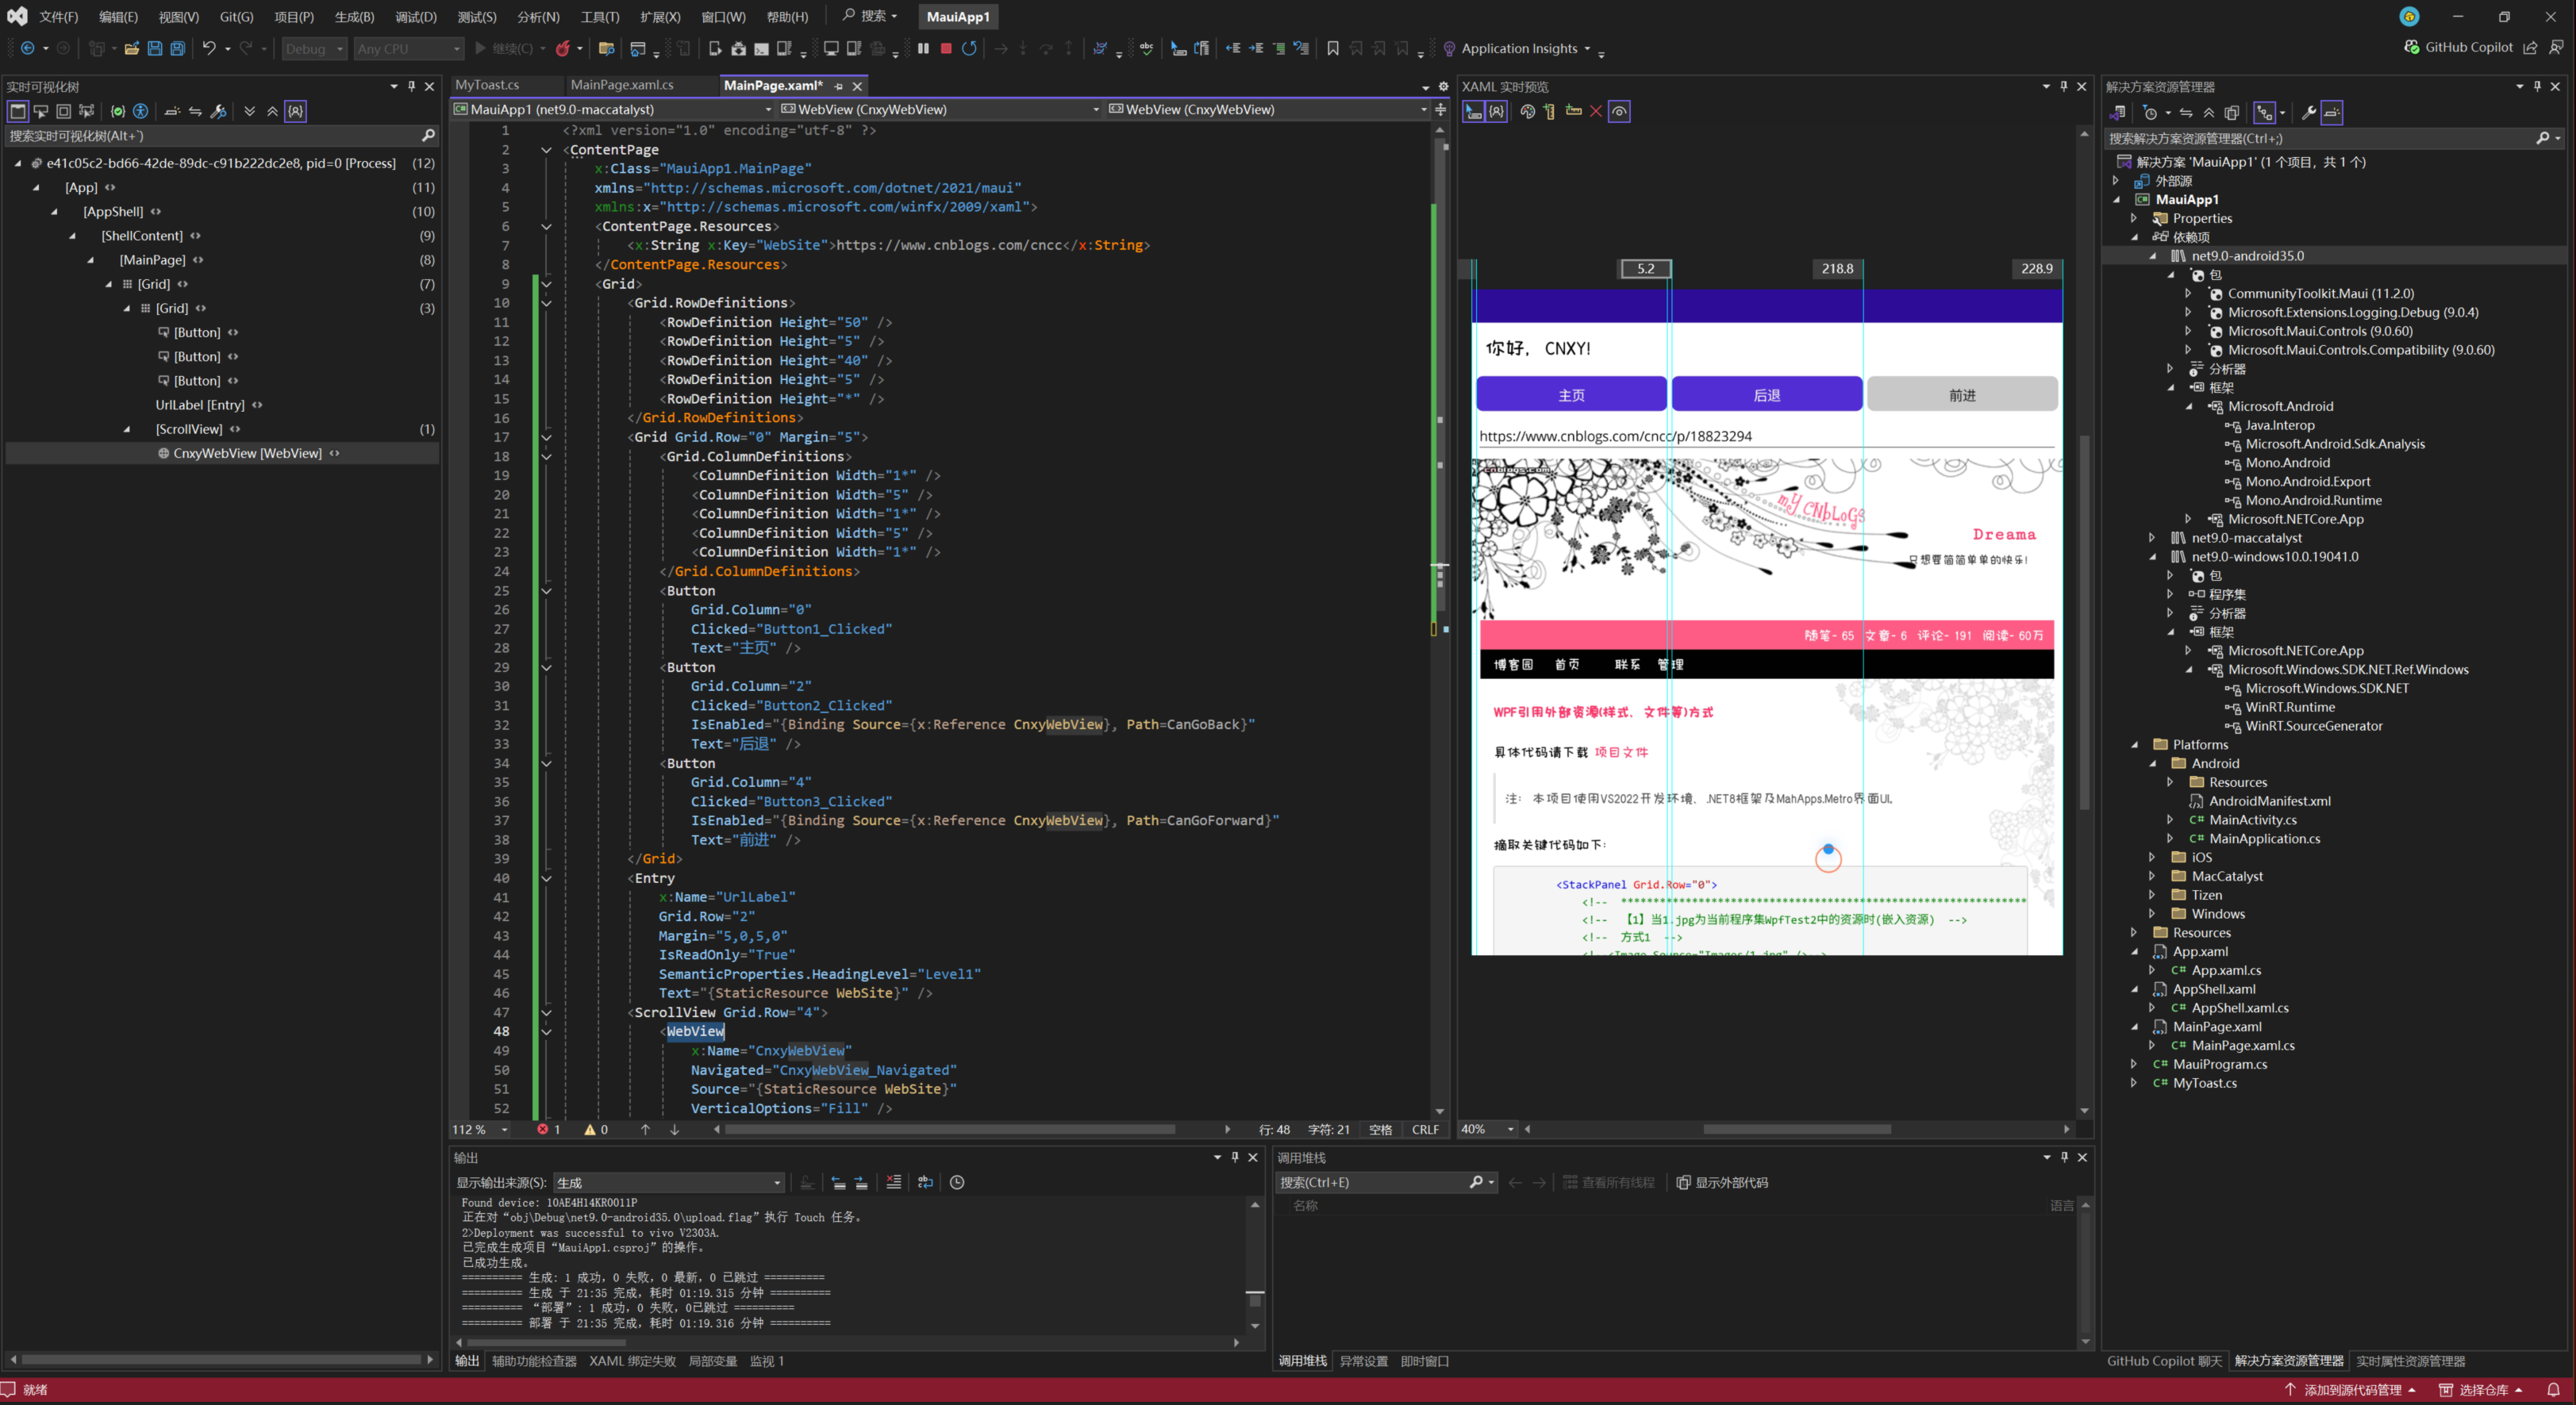Click the Hot Reload flame icon

point(563,48)
